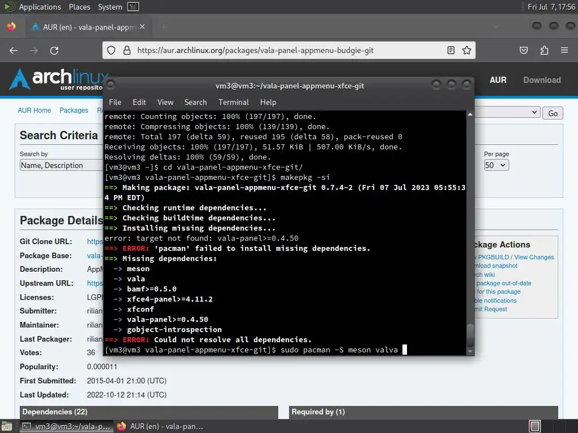Click show desktop icon in bottom panel
578x433 pixels.
pyautogui.click(x=7, y=426)
